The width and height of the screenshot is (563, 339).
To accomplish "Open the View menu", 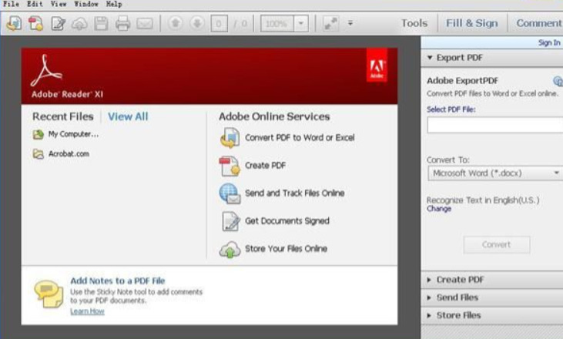I will click(x=59, y=4).
